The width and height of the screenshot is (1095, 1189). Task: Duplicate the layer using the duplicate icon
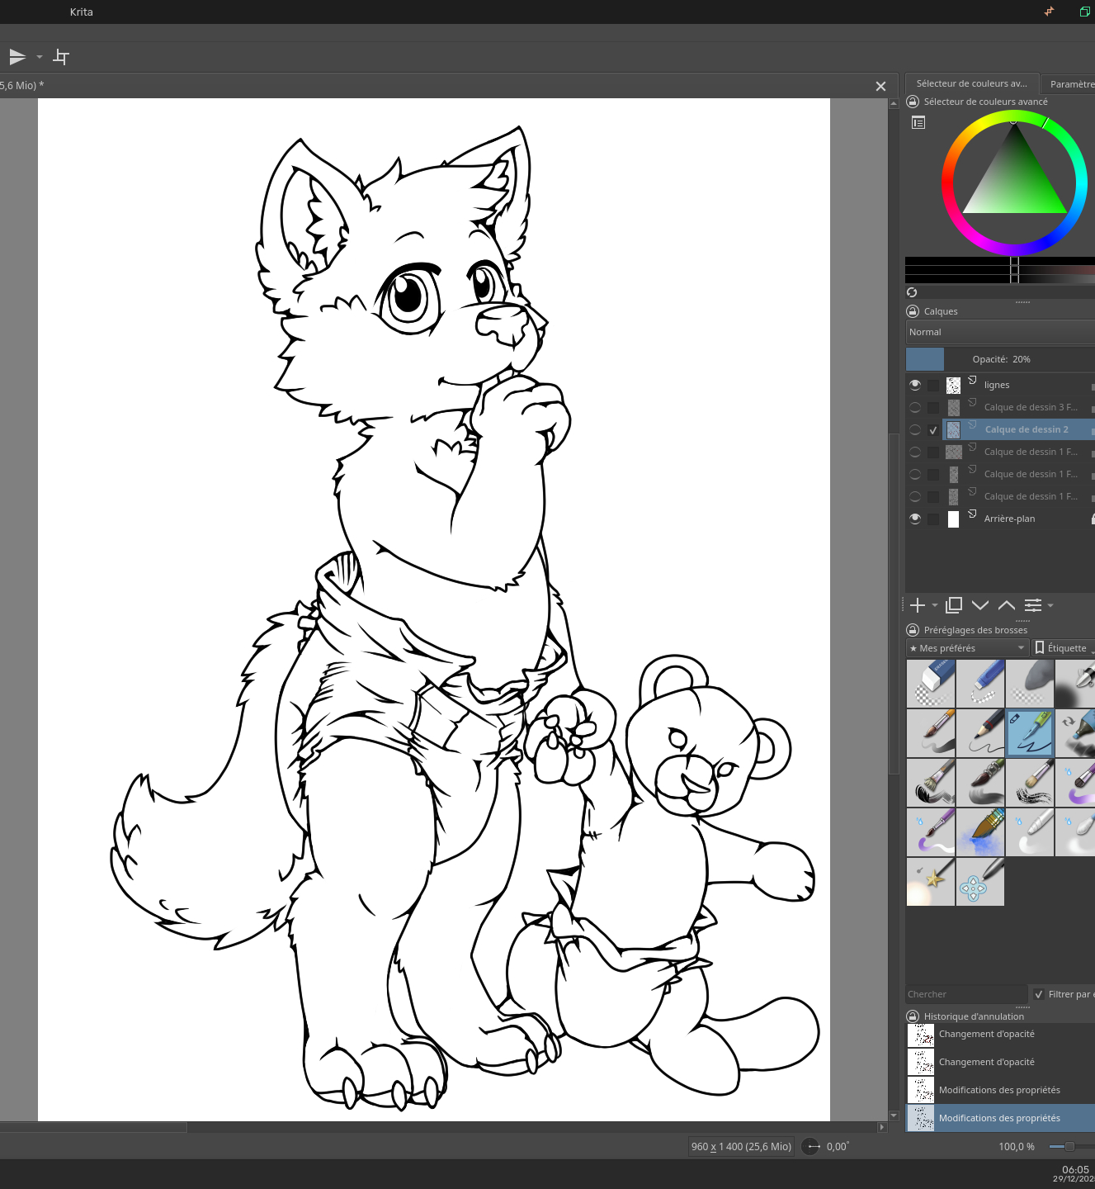coord(954,605)
